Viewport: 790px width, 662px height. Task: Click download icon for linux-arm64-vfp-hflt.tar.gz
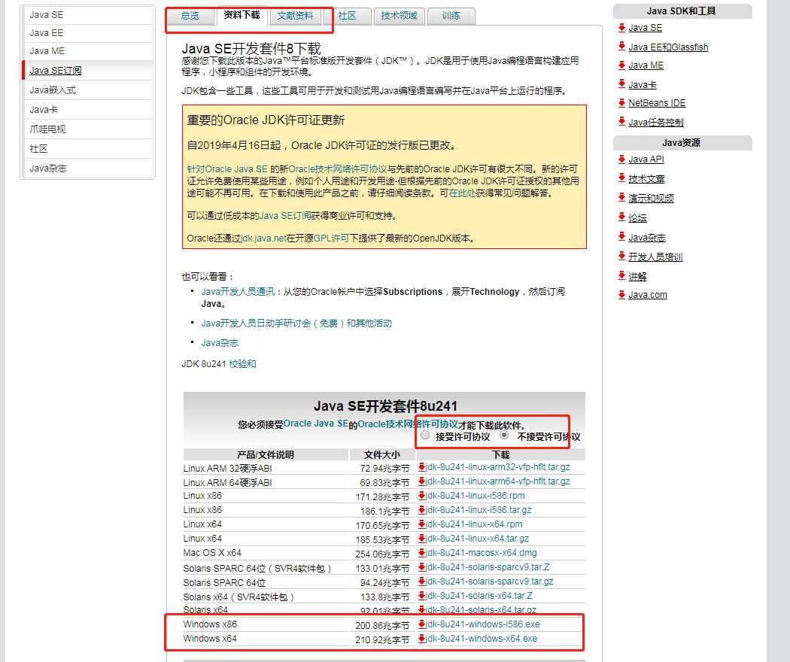(421, 481)
